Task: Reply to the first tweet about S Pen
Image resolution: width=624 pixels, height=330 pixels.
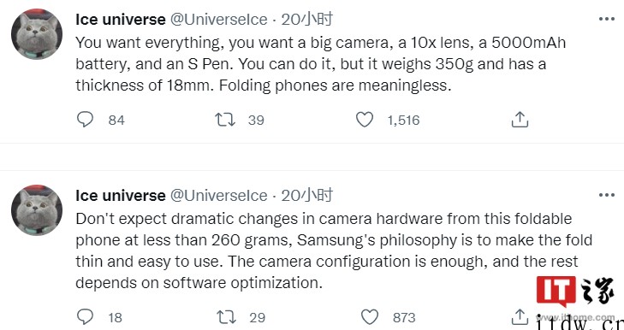Action: [85, 120]
